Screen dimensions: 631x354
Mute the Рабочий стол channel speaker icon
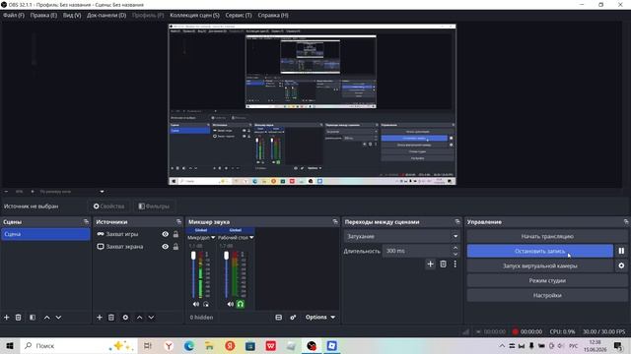[x=230, y=304]
